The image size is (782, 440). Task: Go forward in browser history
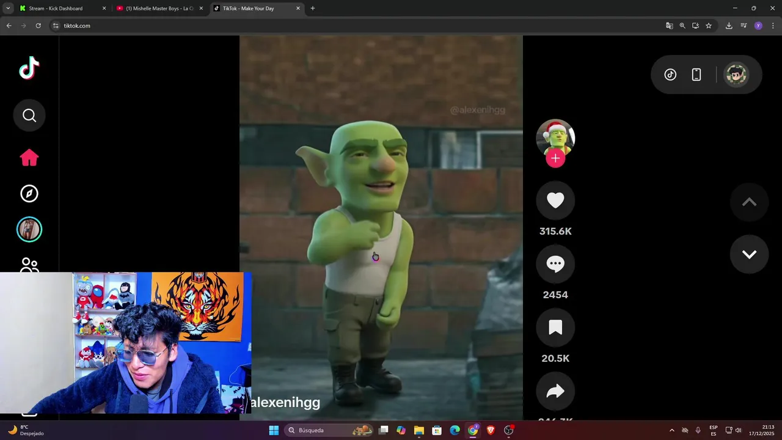click(x=23, y=26)
